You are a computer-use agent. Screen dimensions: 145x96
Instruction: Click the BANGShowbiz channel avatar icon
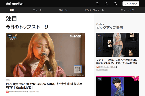coord(97,67)
